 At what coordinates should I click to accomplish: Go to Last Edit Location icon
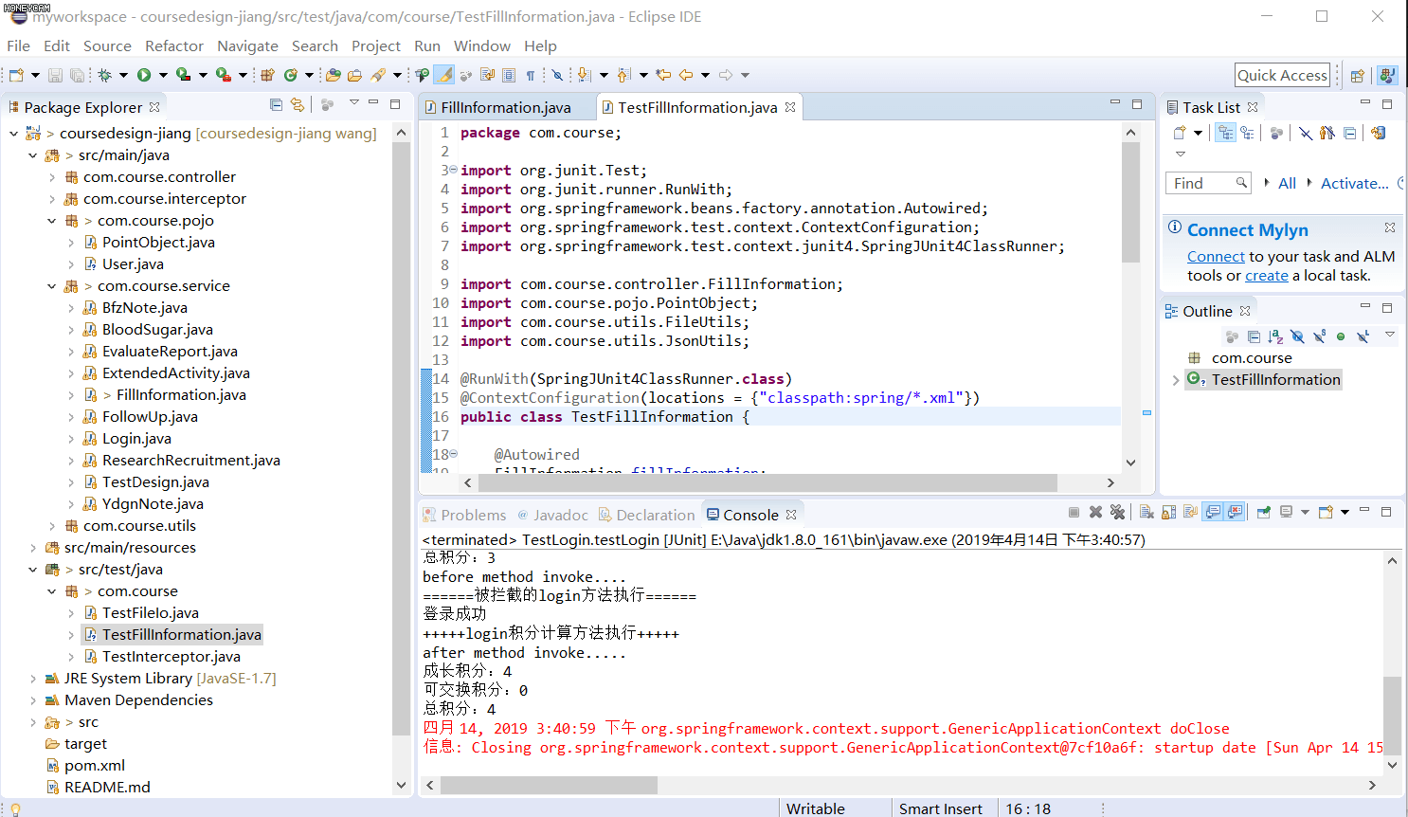[663, 75]
